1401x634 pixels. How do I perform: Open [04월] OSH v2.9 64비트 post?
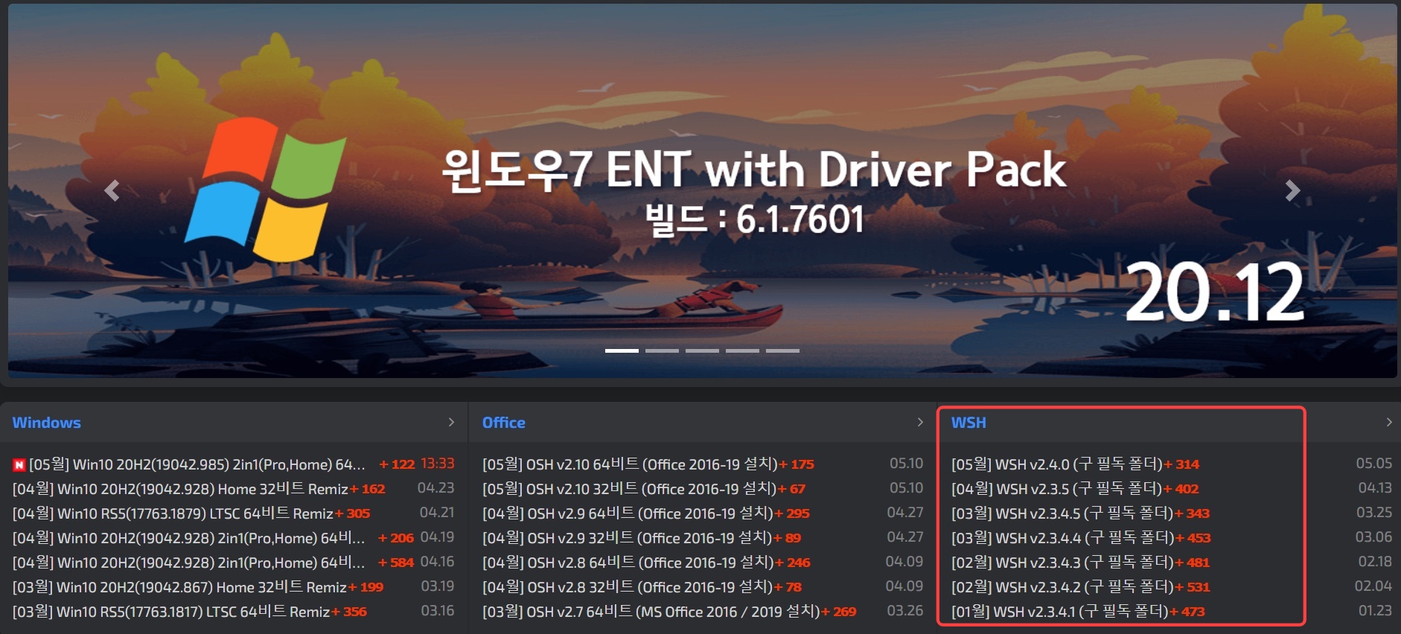pyautogui.click(x=628, y=513)
